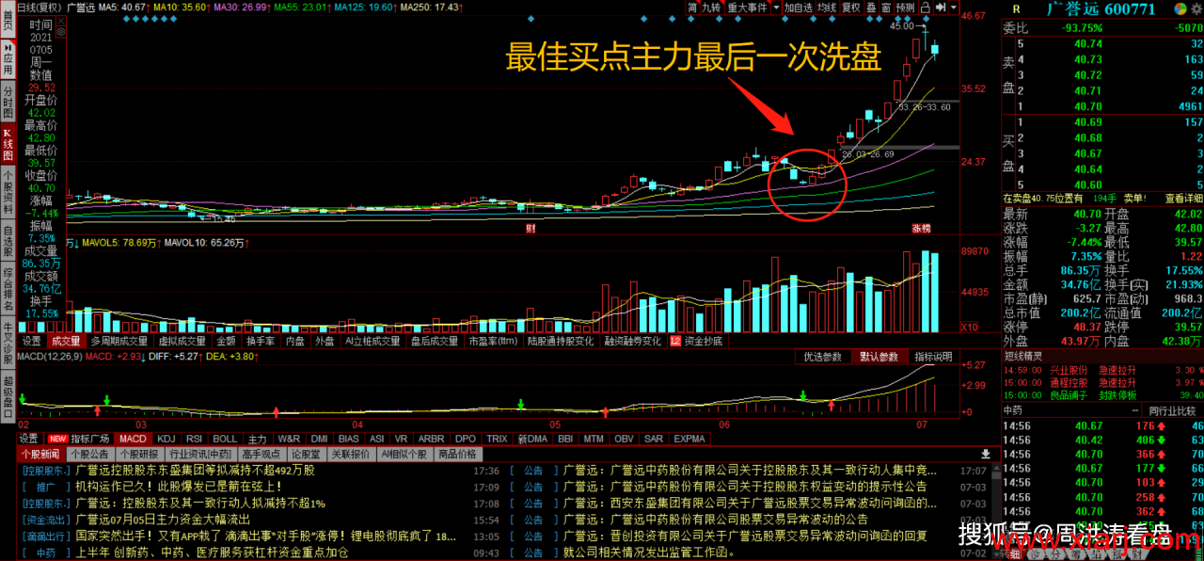Open news about 控股股东东盛集团等拟减持
Screen dimensions: 1204x561
tap(195, 470)
